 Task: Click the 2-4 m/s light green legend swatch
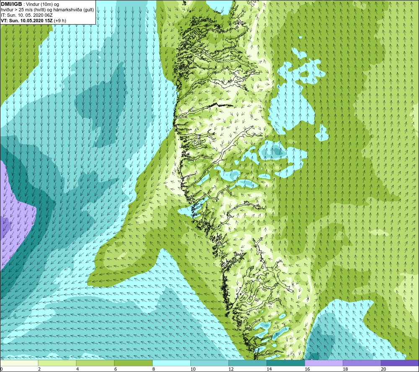point(57,363)
